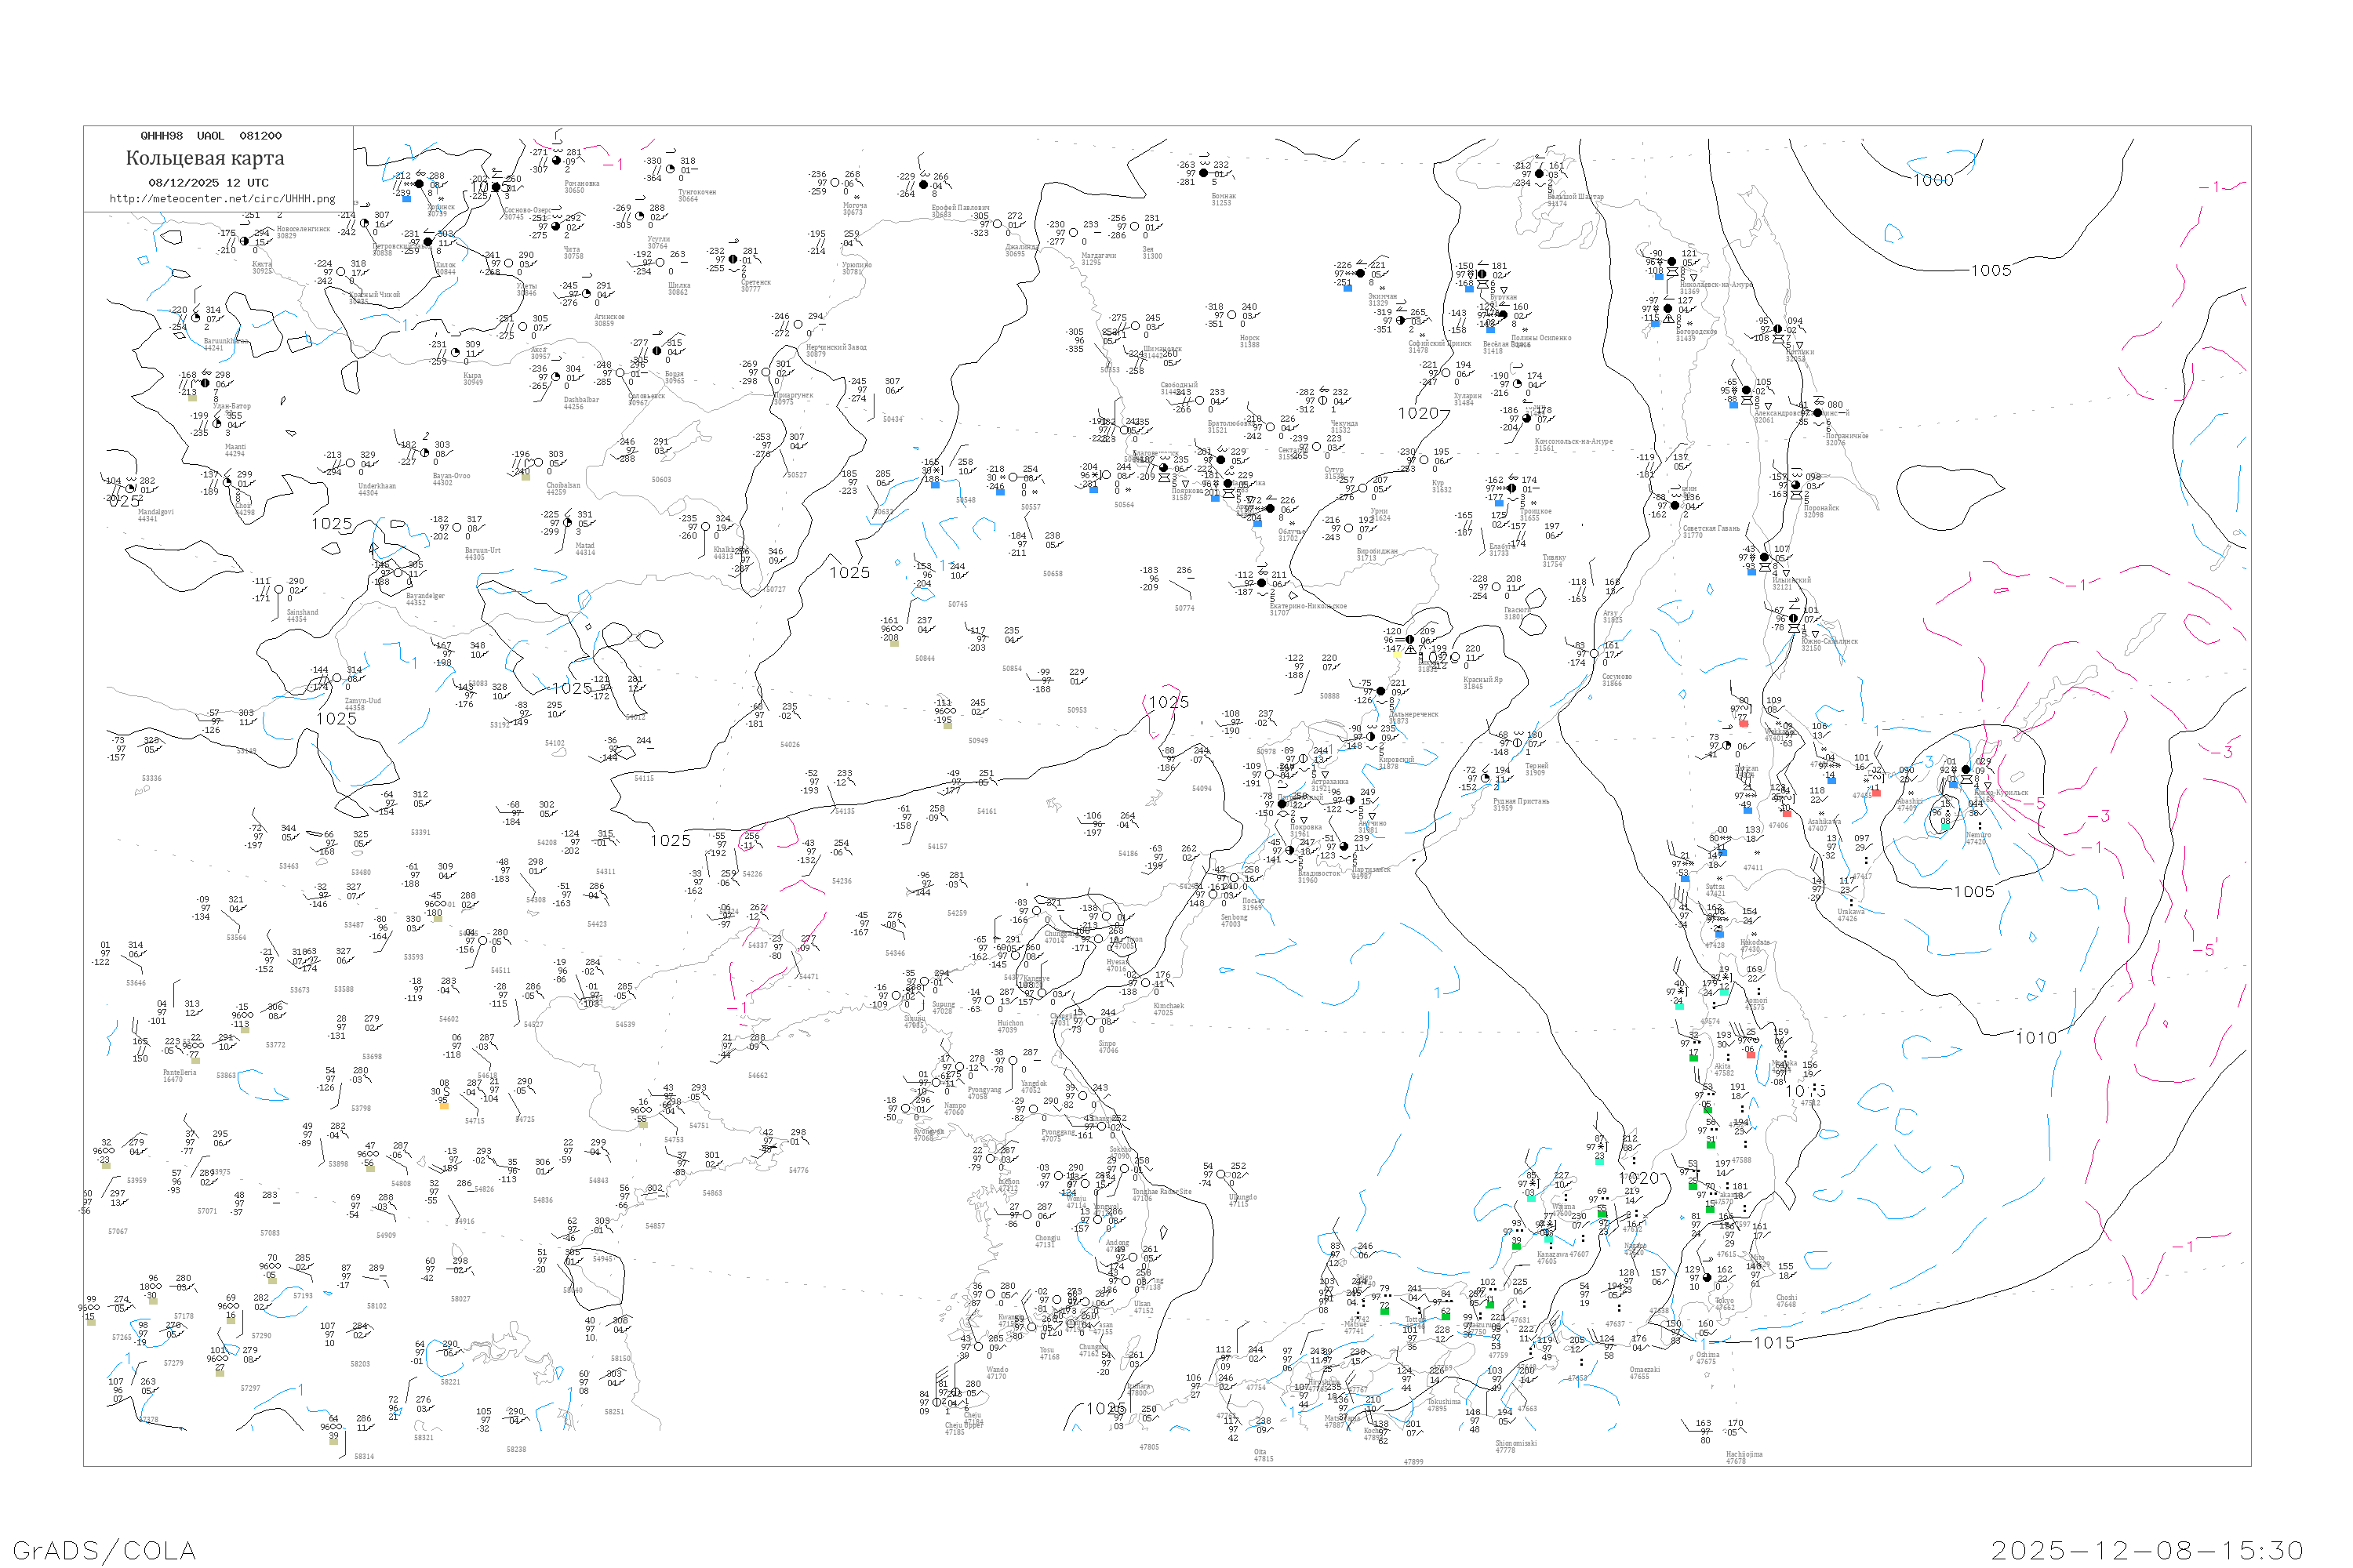This screenshot has width=2353, height=1568.
Task: Click the meteocenter.net UHHH.png URL
Action: [222, 199]
